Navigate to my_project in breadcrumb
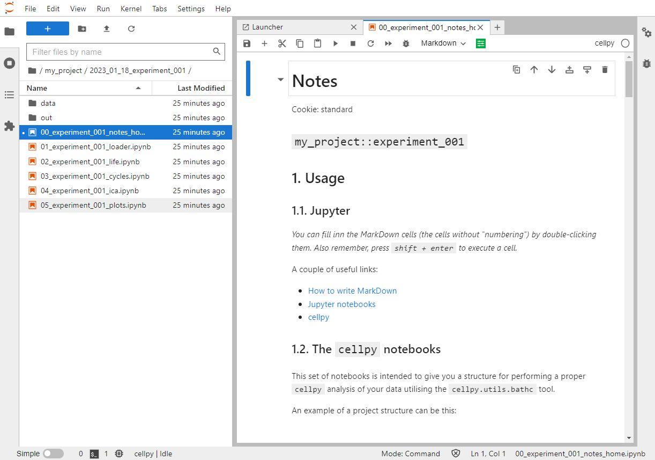 point(63,70)
